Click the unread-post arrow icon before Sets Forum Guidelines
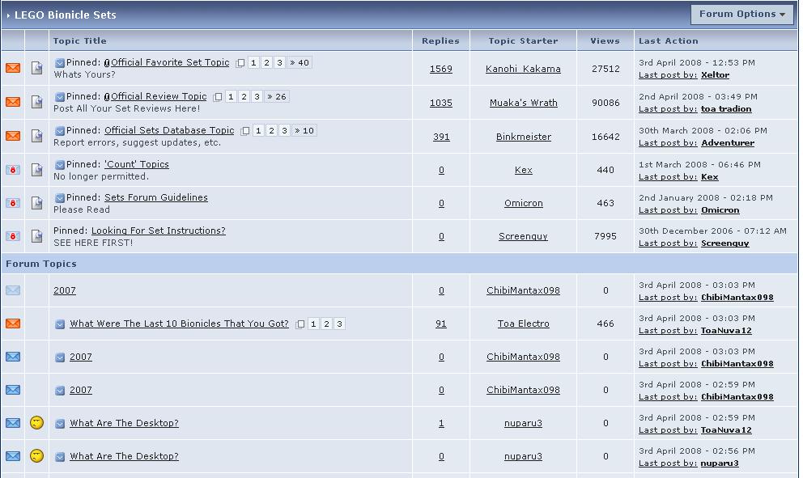Screen dimensions: 803x478 (x=59, y=198)
